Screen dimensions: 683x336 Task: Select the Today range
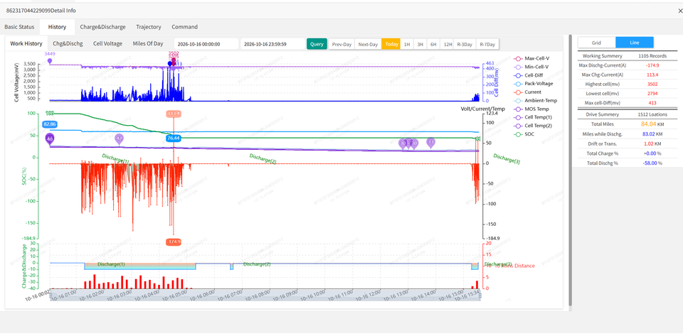click(x=391, y=44)
